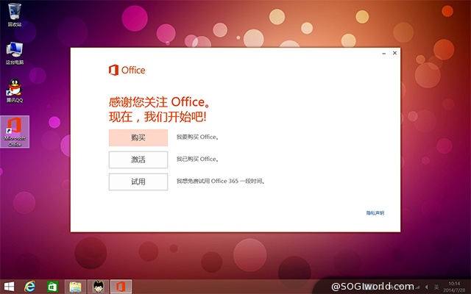471x294 pixels.
Task: Select the 这台电脑 This PC desktop icon
Action: coord(15,54)
